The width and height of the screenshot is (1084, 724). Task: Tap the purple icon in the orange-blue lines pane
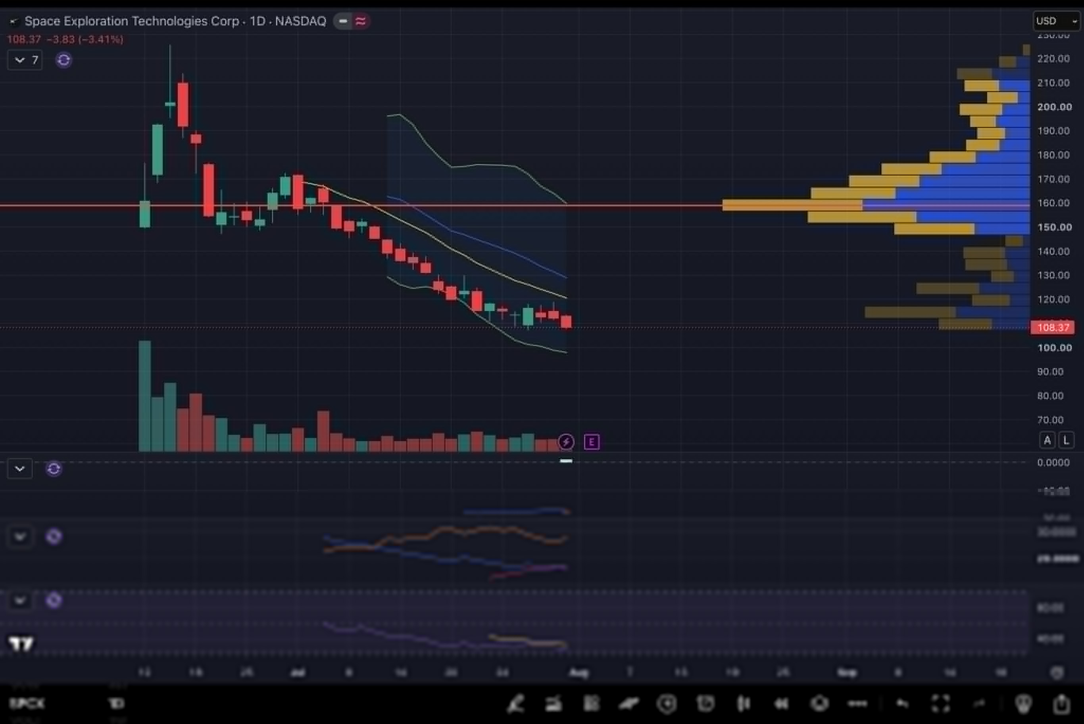tap(54, 536)
